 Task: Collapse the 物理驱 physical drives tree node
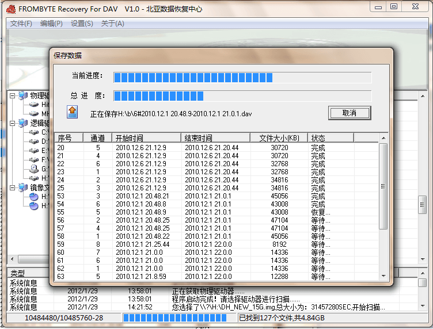pos(13,95)
